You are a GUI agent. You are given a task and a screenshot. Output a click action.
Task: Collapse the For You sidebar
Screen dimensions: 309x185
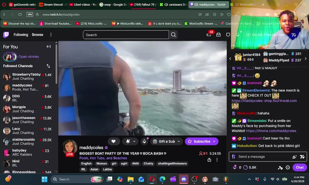click(49, 47)
